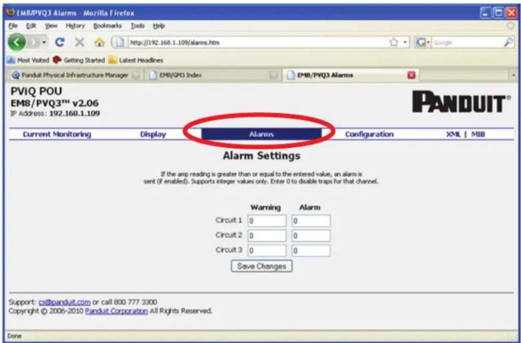This screenshot has height=343, width=521.
Task: Click the page icon in the address bar
Action: click(121, 42)
